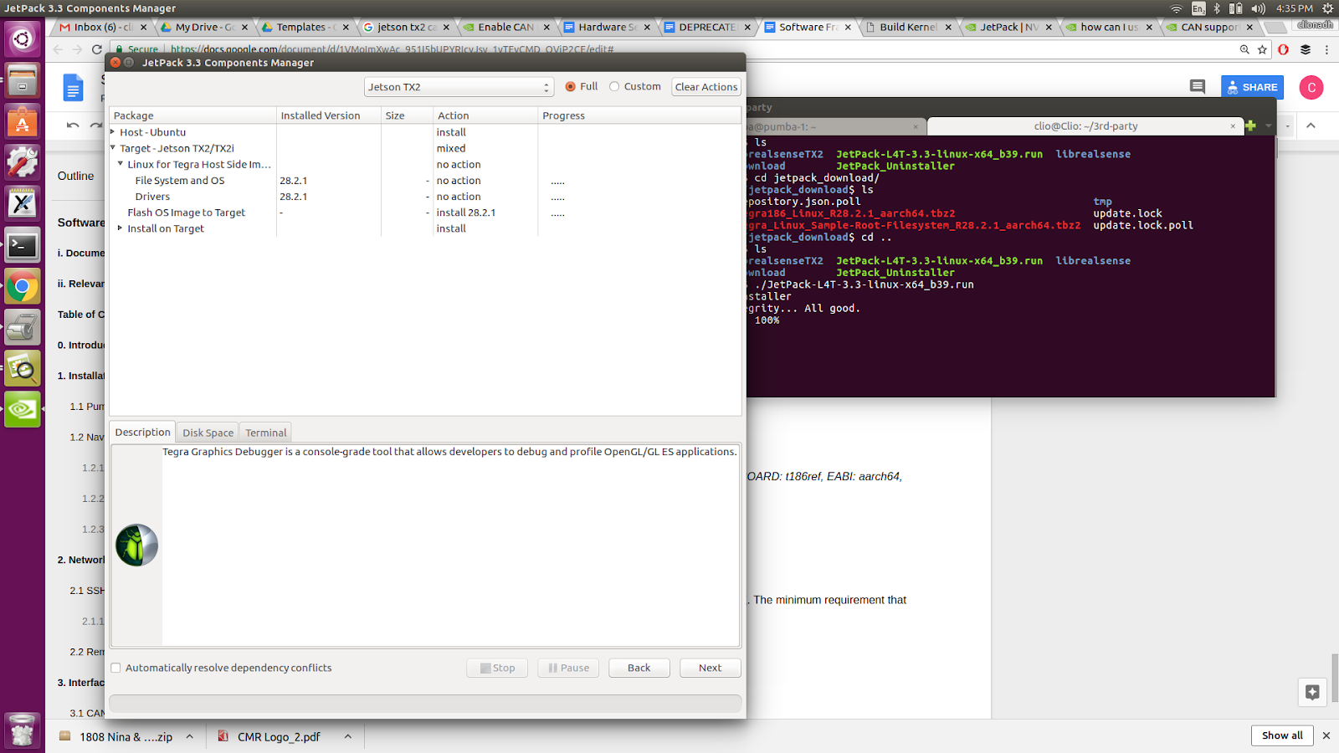Switch to the Inbox (6) Chrome tab
This screenshot has height=753, width=1339.
pos(102,27)
